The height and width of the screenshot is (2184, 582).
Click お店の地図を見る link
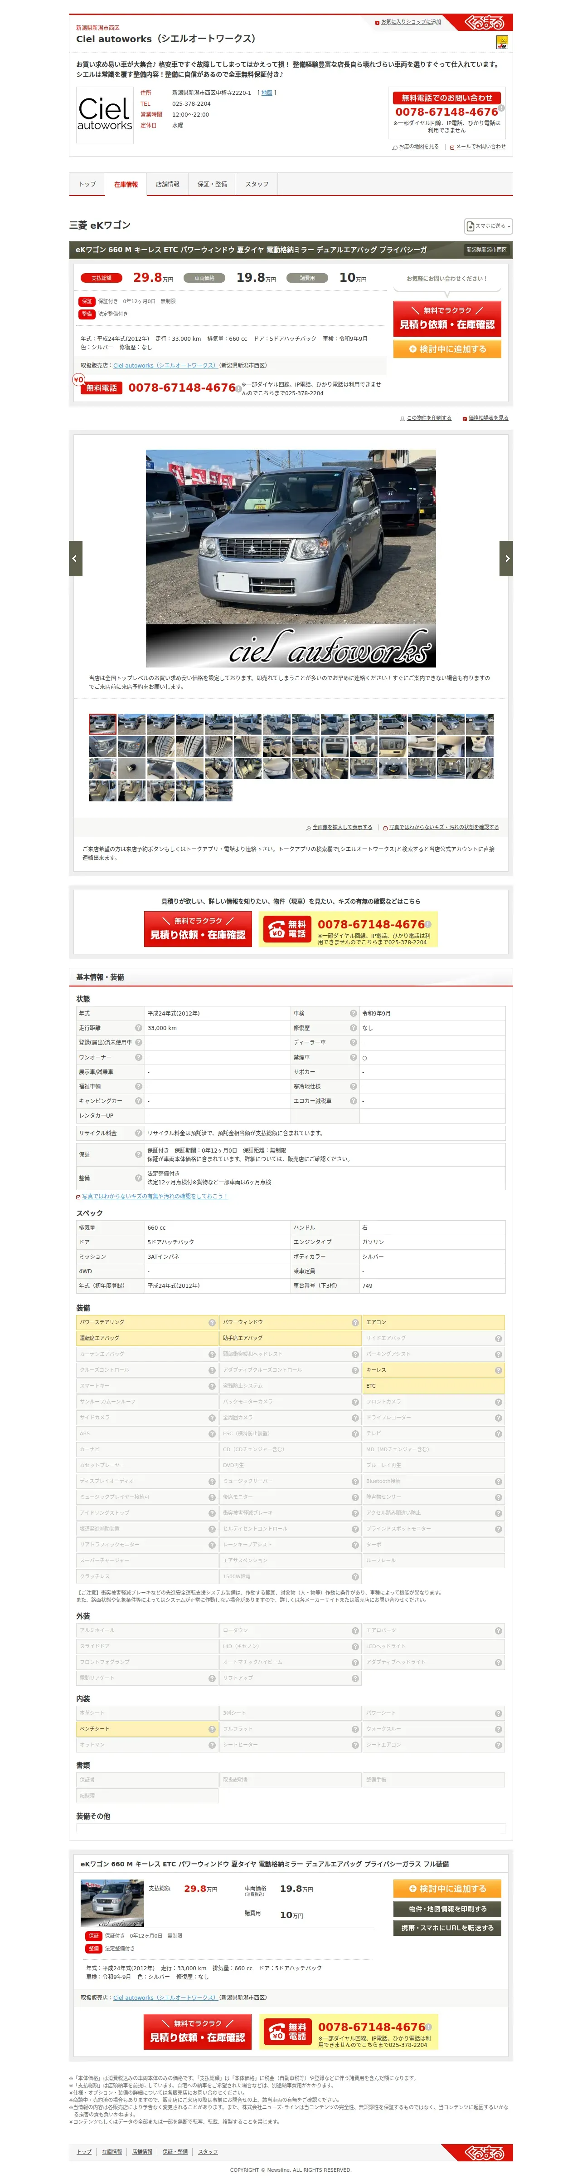tap(418, 147)
